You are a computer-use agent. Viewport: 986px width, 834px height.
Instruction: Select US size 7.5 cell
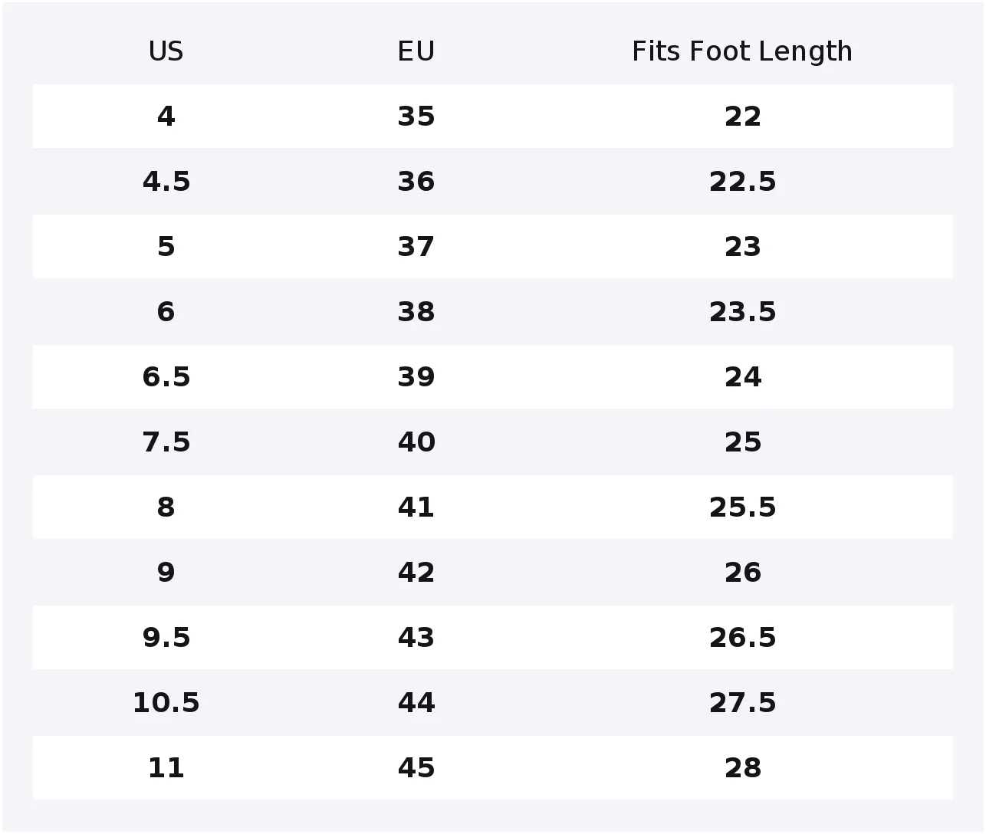(166, 442)
